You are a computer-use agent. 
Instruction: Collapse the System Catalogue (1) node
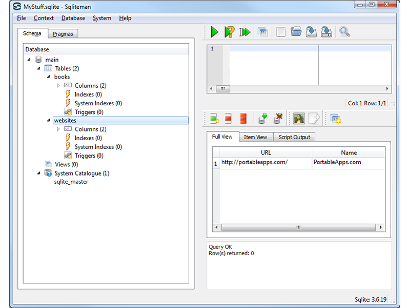(x=39, y=173)
